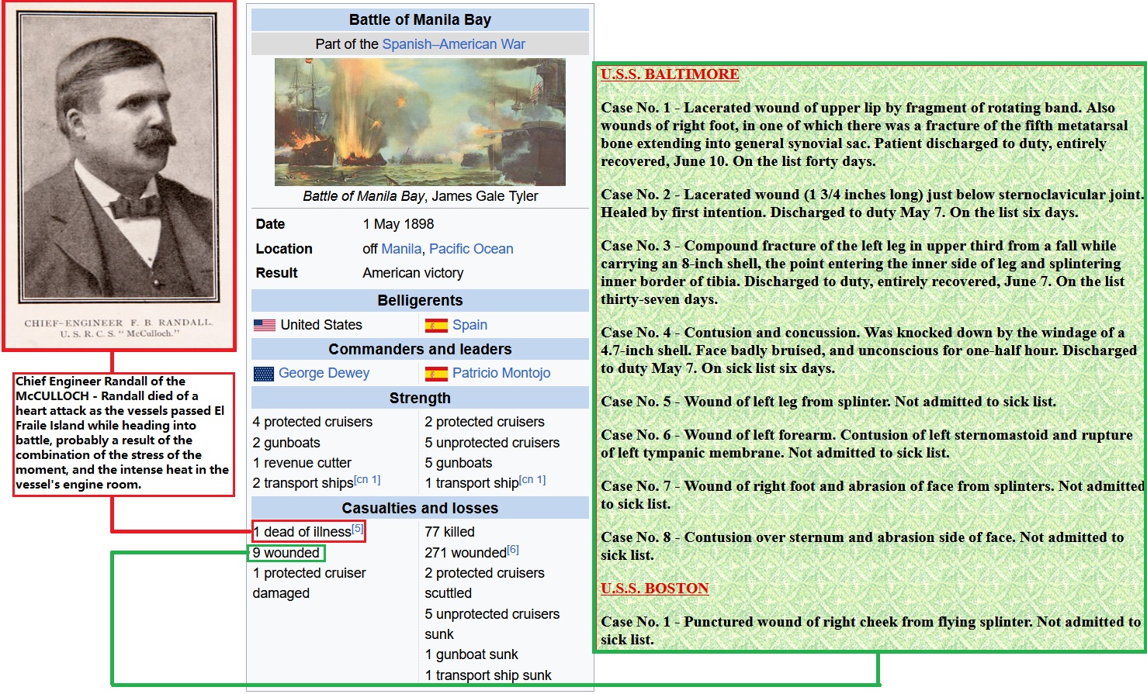Click the 'Battle of Manila Bay' infobox title

[x=420, y=19]
